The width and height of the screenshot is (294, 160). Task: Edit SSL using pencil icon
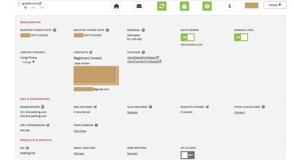[x=28, y=148]
